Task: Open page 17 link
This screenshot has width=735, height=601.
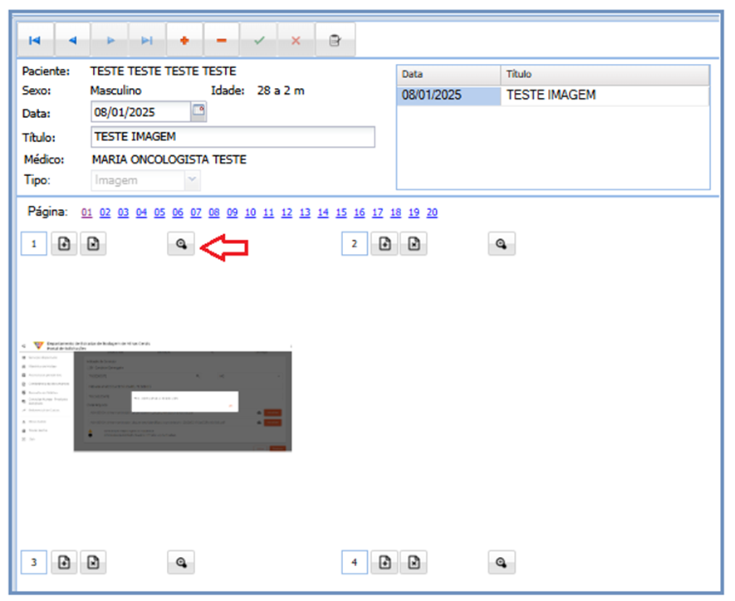Action: (377, 213)
